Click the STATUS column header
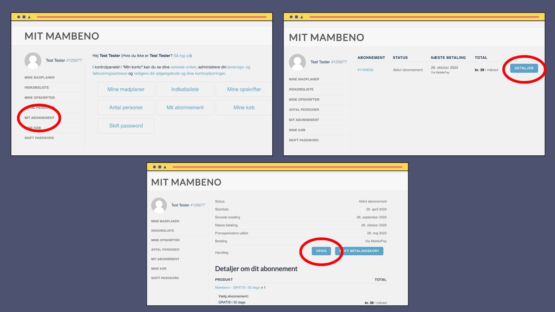 (400, 58)
